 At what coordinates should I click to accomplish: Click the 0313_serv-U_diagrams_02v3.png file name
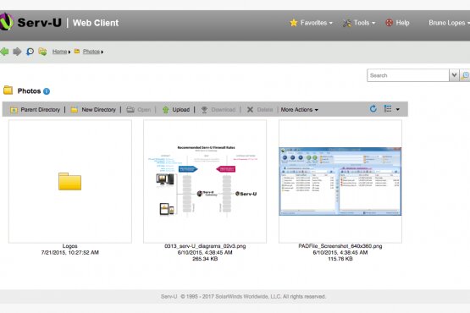click(x=205, y=246)
